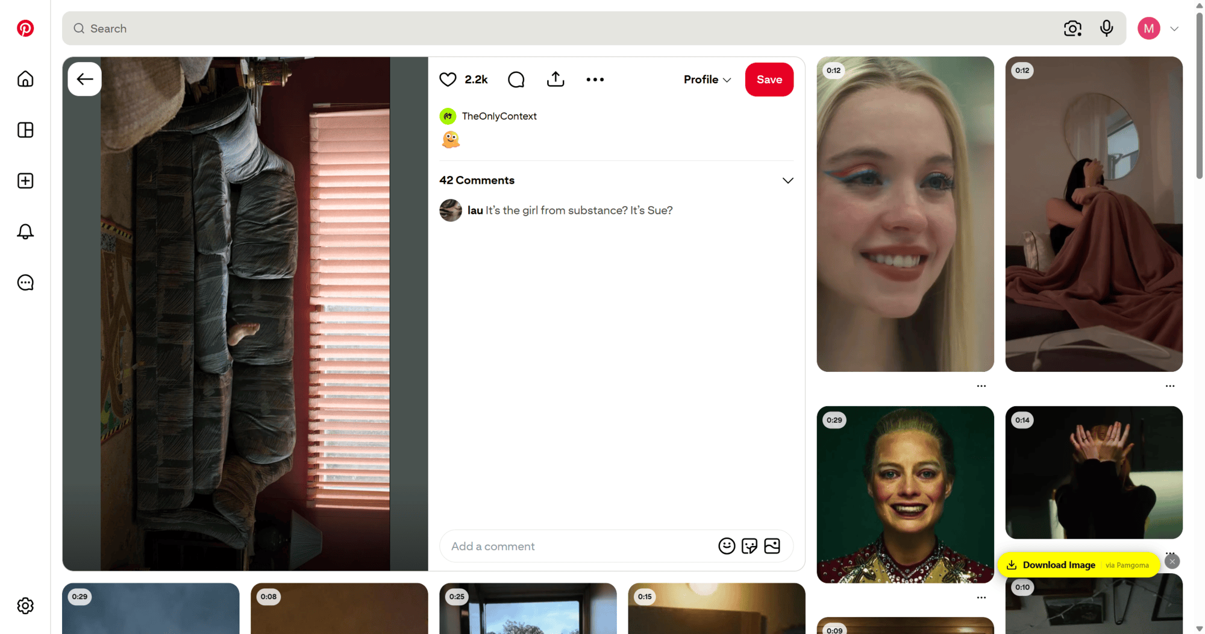Viewport: 1205px width, 634px height.
Task: Click the Create pin plus icon
Action: point(25,181)
